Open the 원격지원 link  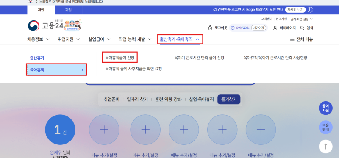coord(281,19)
